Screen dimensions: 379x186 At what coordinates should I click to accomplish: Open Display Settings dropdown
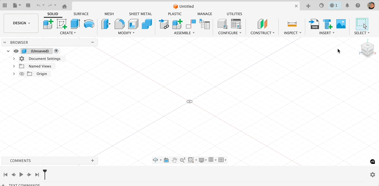[203, 160]
